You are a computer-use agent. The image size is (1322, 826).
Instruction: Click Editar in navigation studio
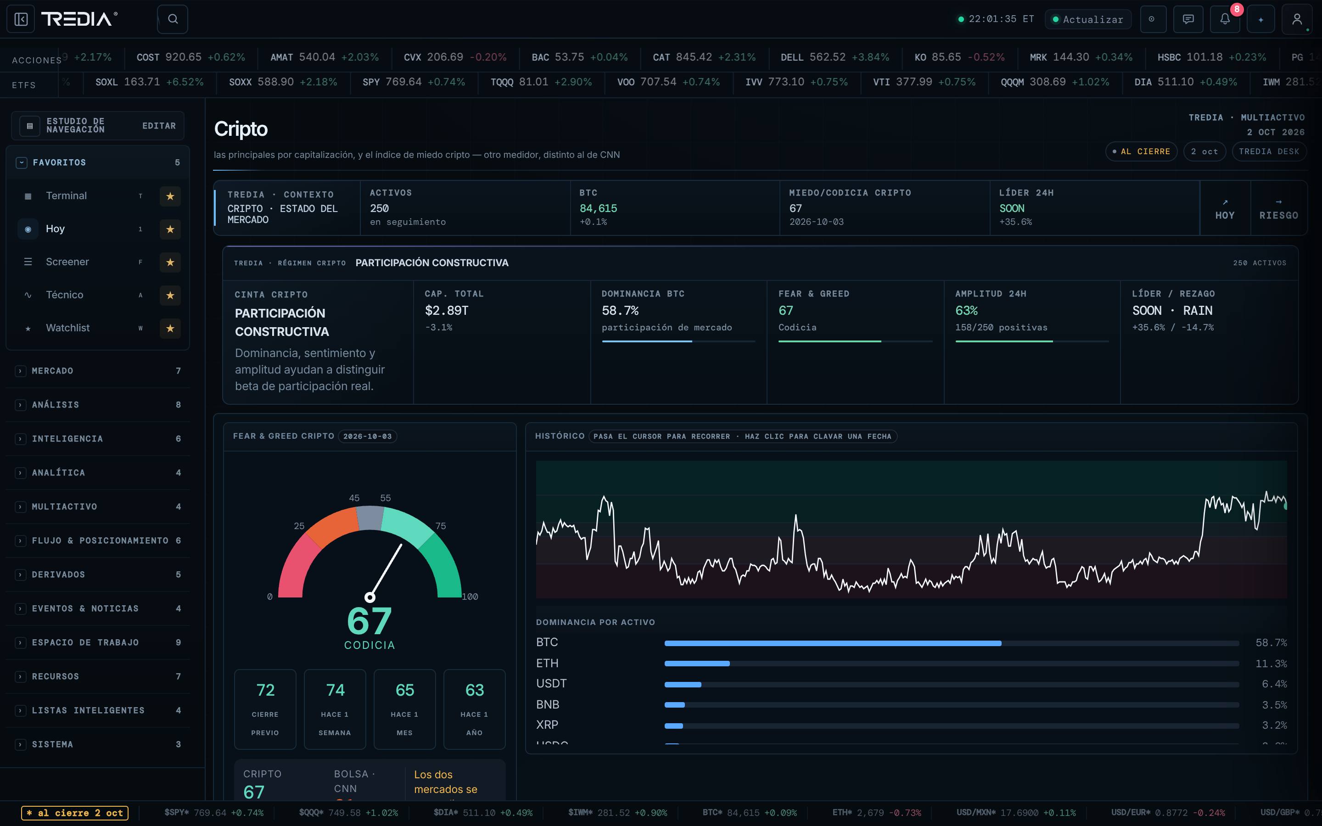159,126
